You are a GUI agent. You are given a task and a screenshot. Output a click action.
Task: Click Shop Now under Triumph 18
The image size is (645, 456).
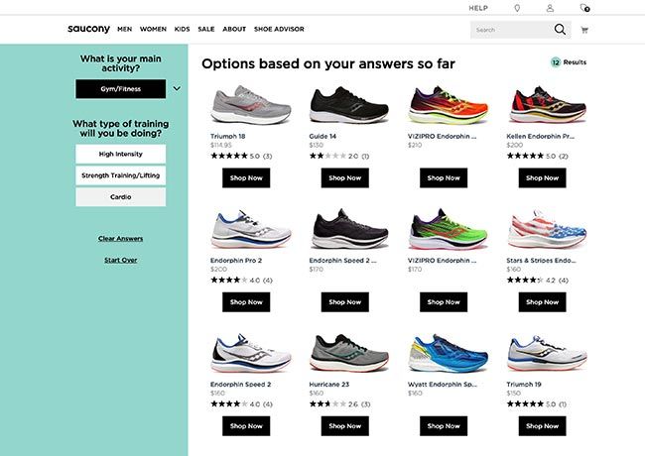246,177
